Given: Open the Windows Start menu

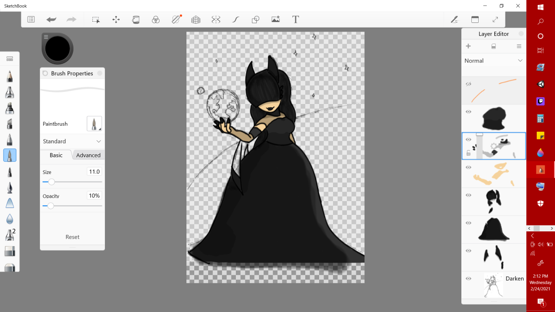Looking at the screenshot, I should tap(541, 7).
